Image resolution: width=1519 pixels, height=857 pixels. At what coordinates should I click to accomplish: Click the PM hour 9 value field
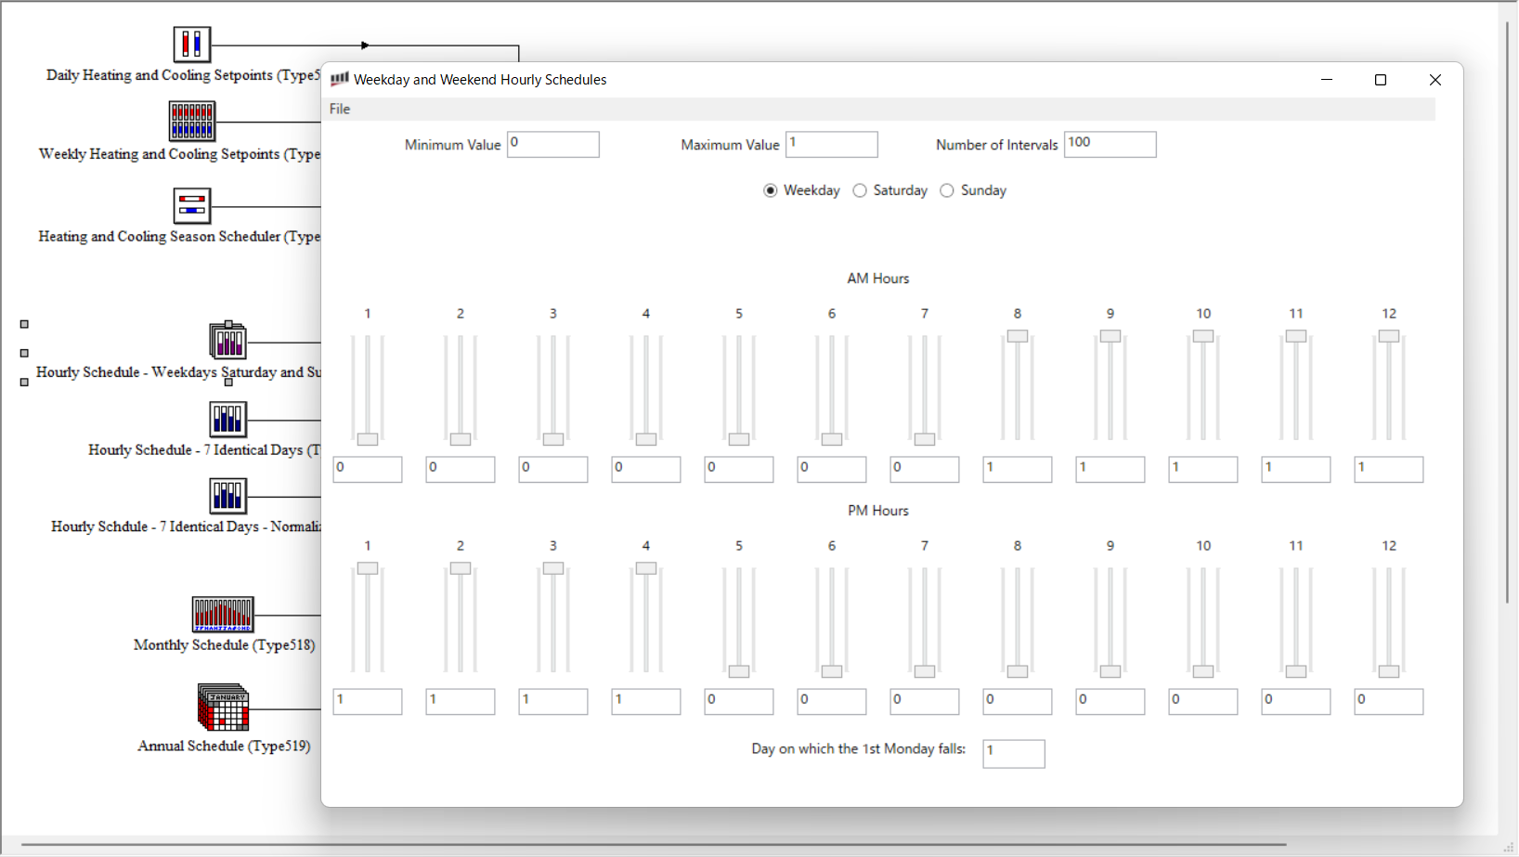(1110, 702)
